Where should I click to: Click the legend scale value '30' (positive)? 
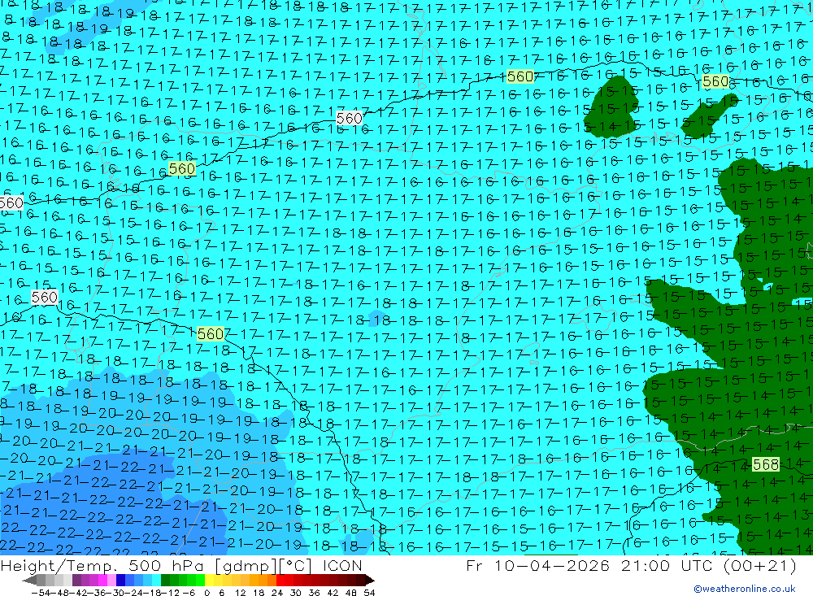296,593
